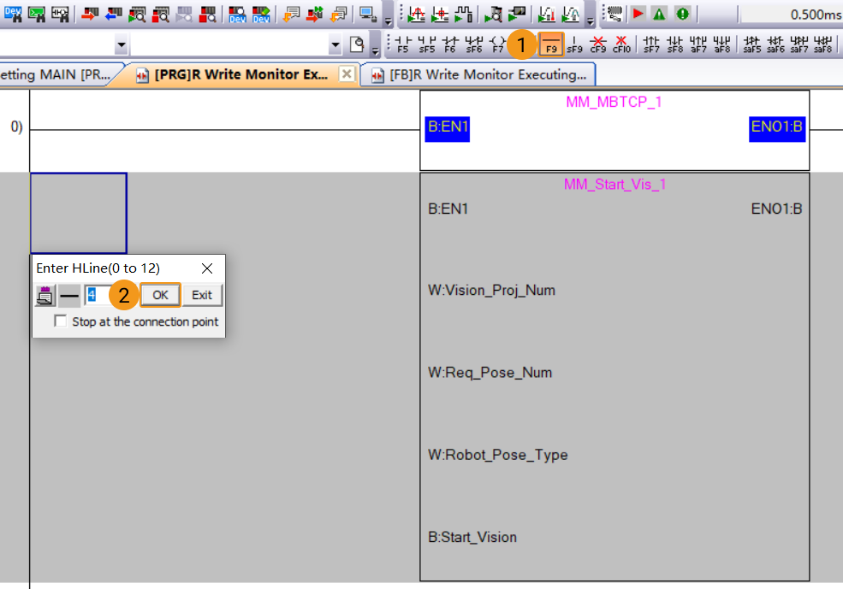
Task: Click the HLine value input field
Action: coord(97,294)
